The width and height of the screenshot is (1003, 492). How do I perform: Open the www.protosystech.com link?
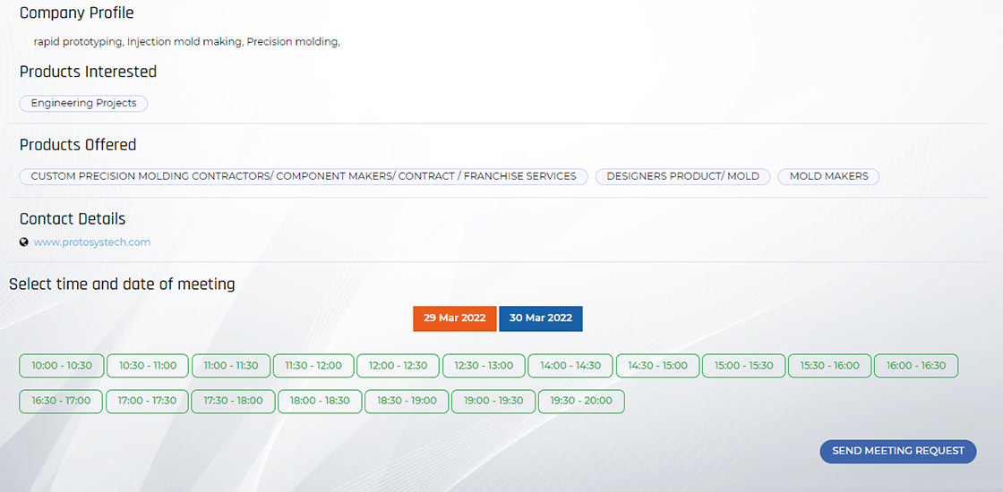pos(92,242)
